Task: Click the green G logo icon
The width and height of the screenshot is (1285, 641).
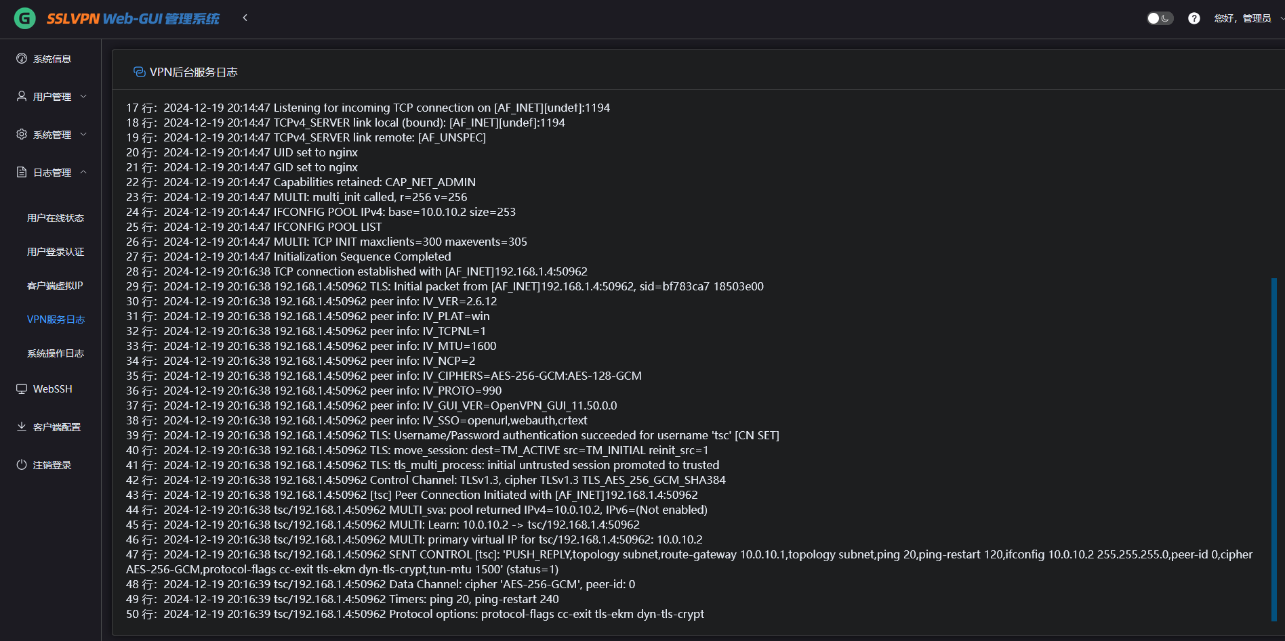Action: (x=25, y=18)
